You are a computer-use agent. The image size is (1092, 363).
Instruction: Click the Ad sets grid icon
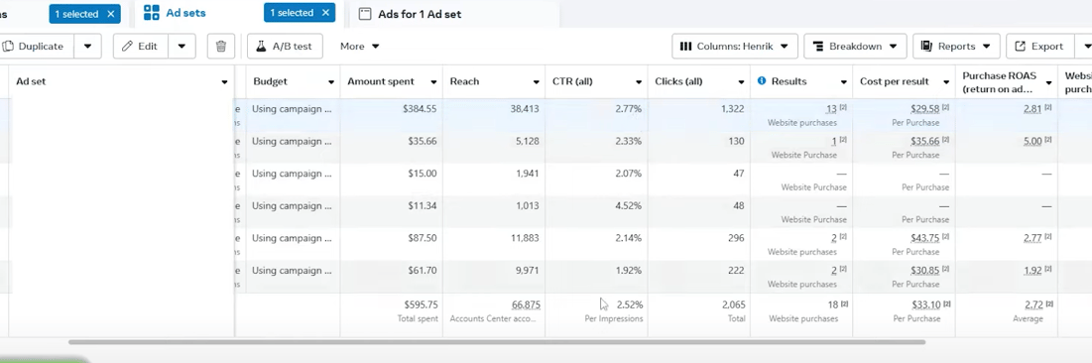tap(151, 13)
